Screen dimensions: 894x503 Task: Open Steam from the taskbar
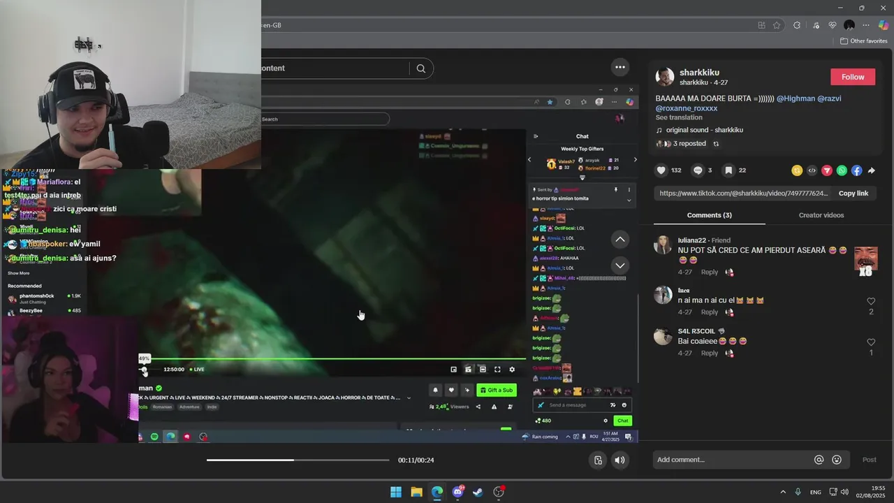[x=478, y=492]
